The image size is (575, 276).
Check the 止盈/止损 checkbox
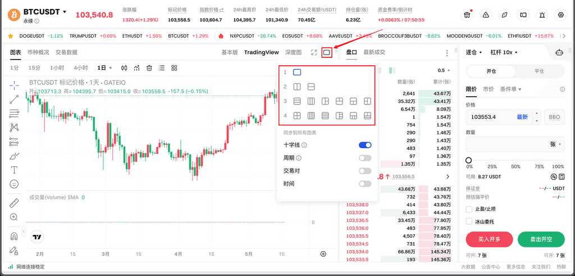pyautogui.click(x=469, y=209)
